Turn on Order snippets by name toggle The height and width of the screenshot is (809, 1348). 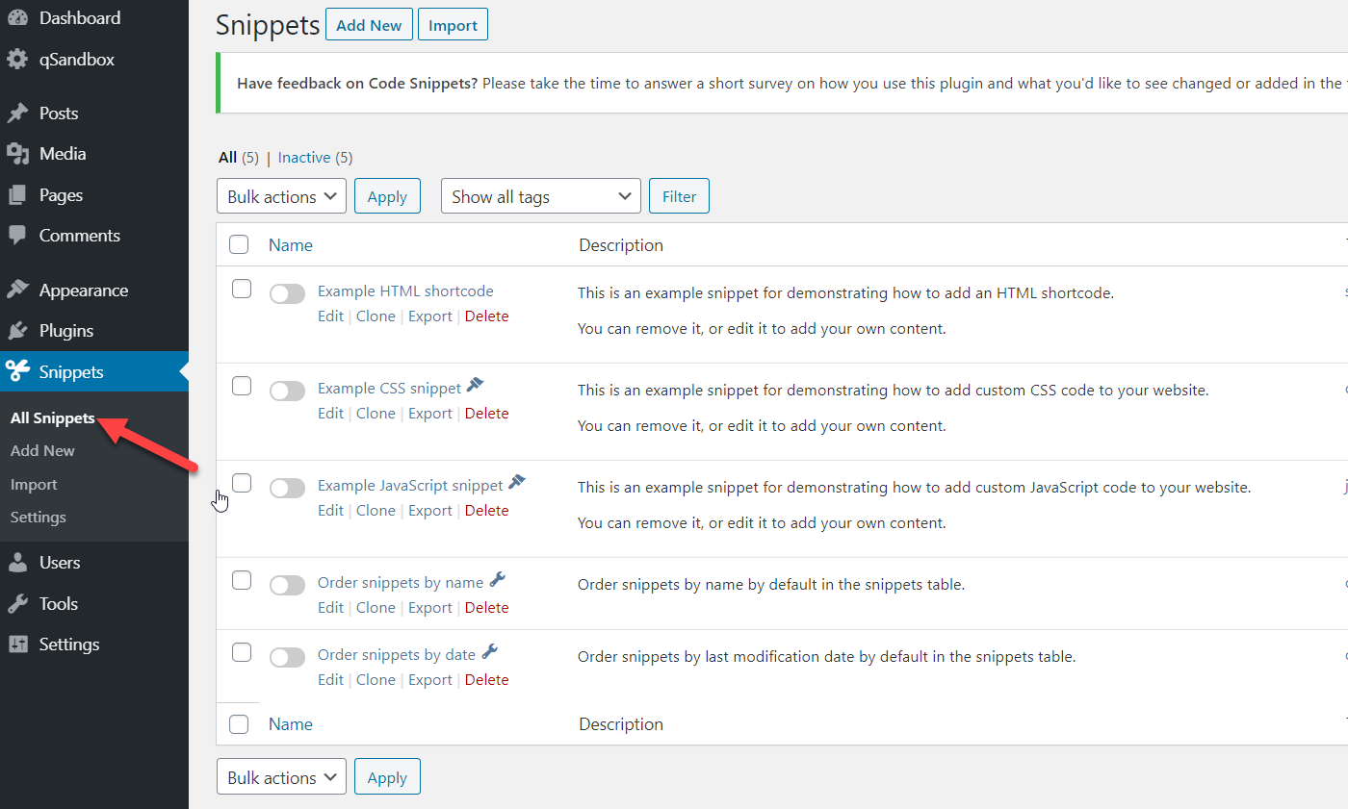tap(287, 585)
